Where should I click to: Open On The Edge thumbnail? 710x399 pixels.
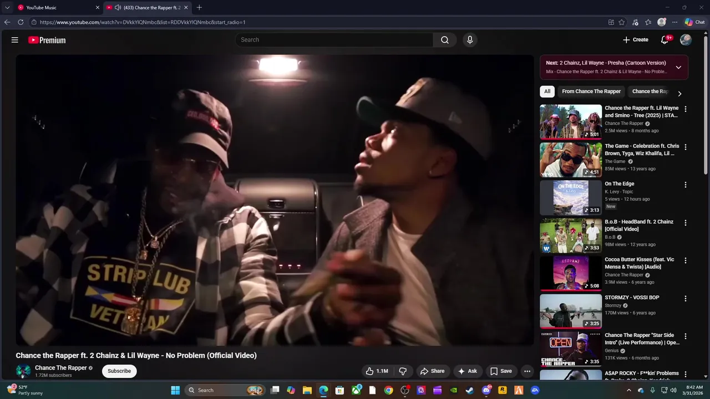click(x=571, y=197)
